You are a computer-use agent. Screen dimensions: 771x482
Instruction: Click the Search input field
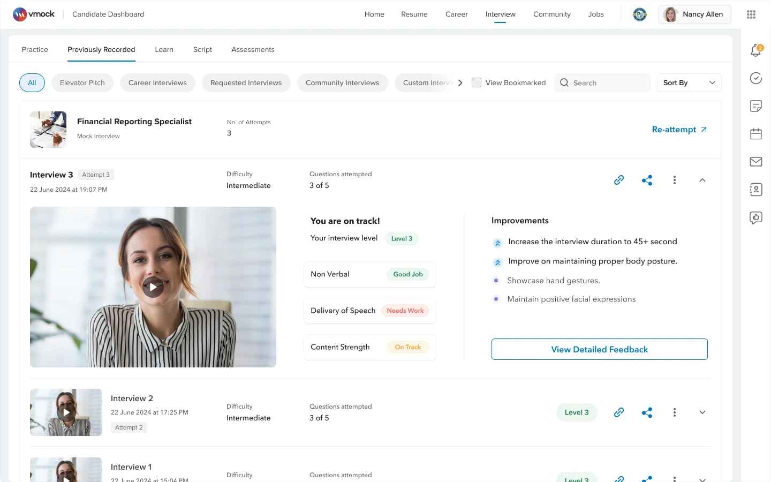[x=602, y=82]
